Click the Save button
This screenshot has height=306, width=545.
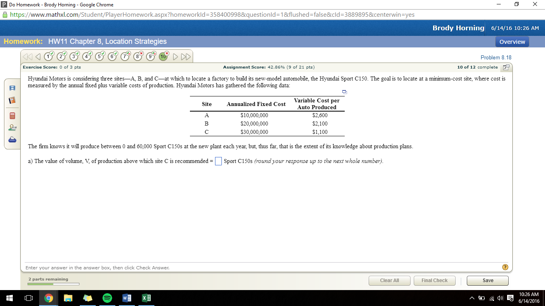487,280
